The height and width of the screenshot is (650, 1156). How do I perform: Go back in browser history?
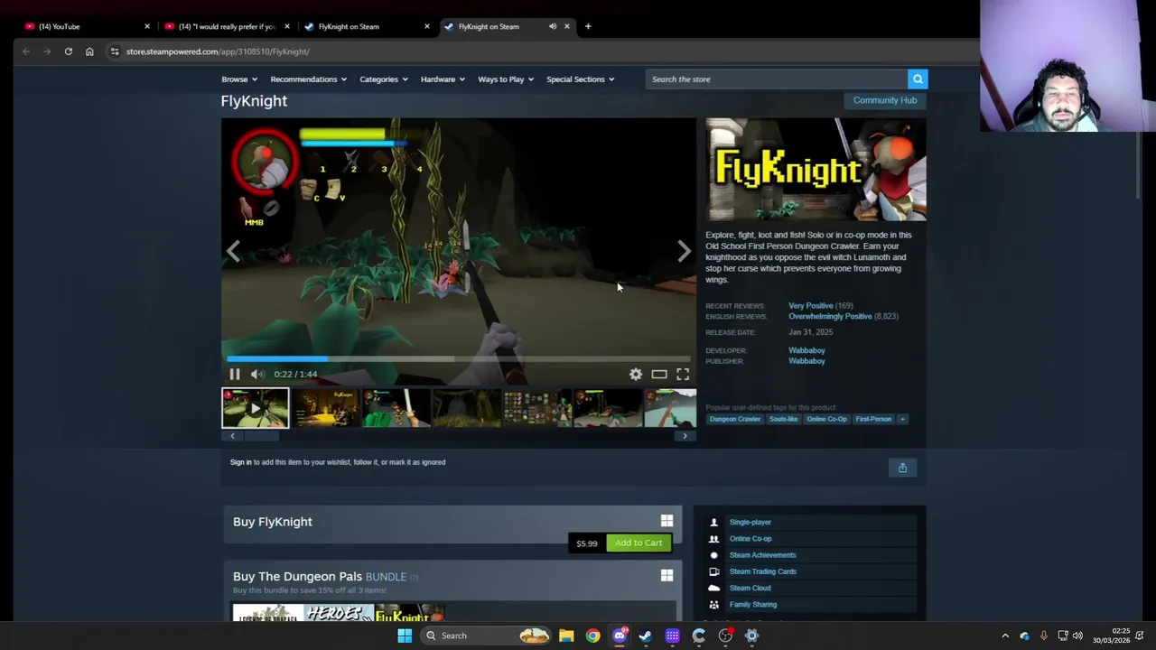click(26, 51)
